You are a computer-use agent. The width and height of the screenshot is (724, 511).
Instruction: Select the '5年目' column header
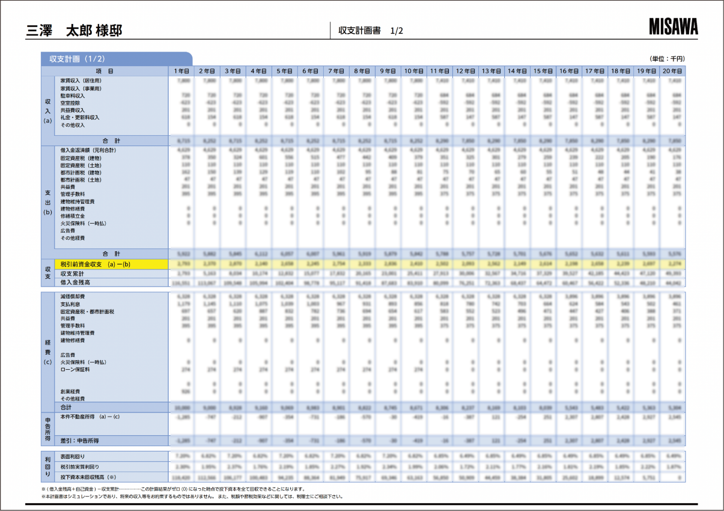[x=285, y=71]
